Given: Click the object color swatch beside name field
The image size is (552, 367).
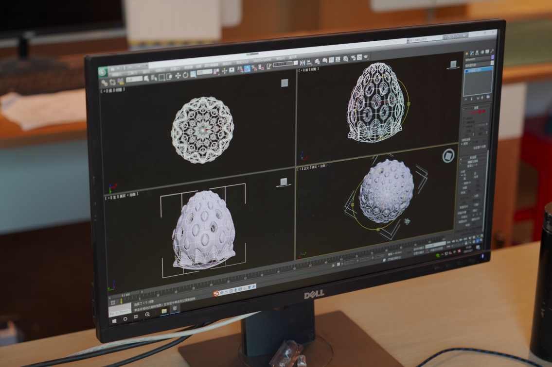Looking at the screenshot, I should click(x=493, y=57).
